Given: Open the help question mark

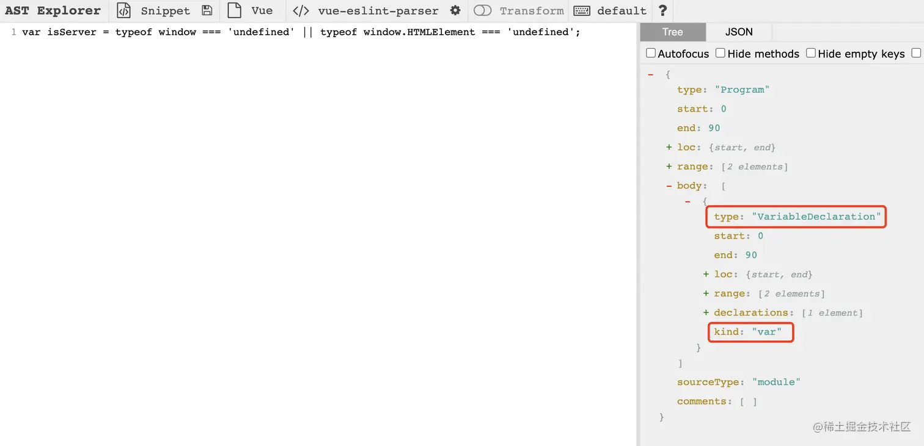Looking at the screenshot, I should (x=662, y=10).
